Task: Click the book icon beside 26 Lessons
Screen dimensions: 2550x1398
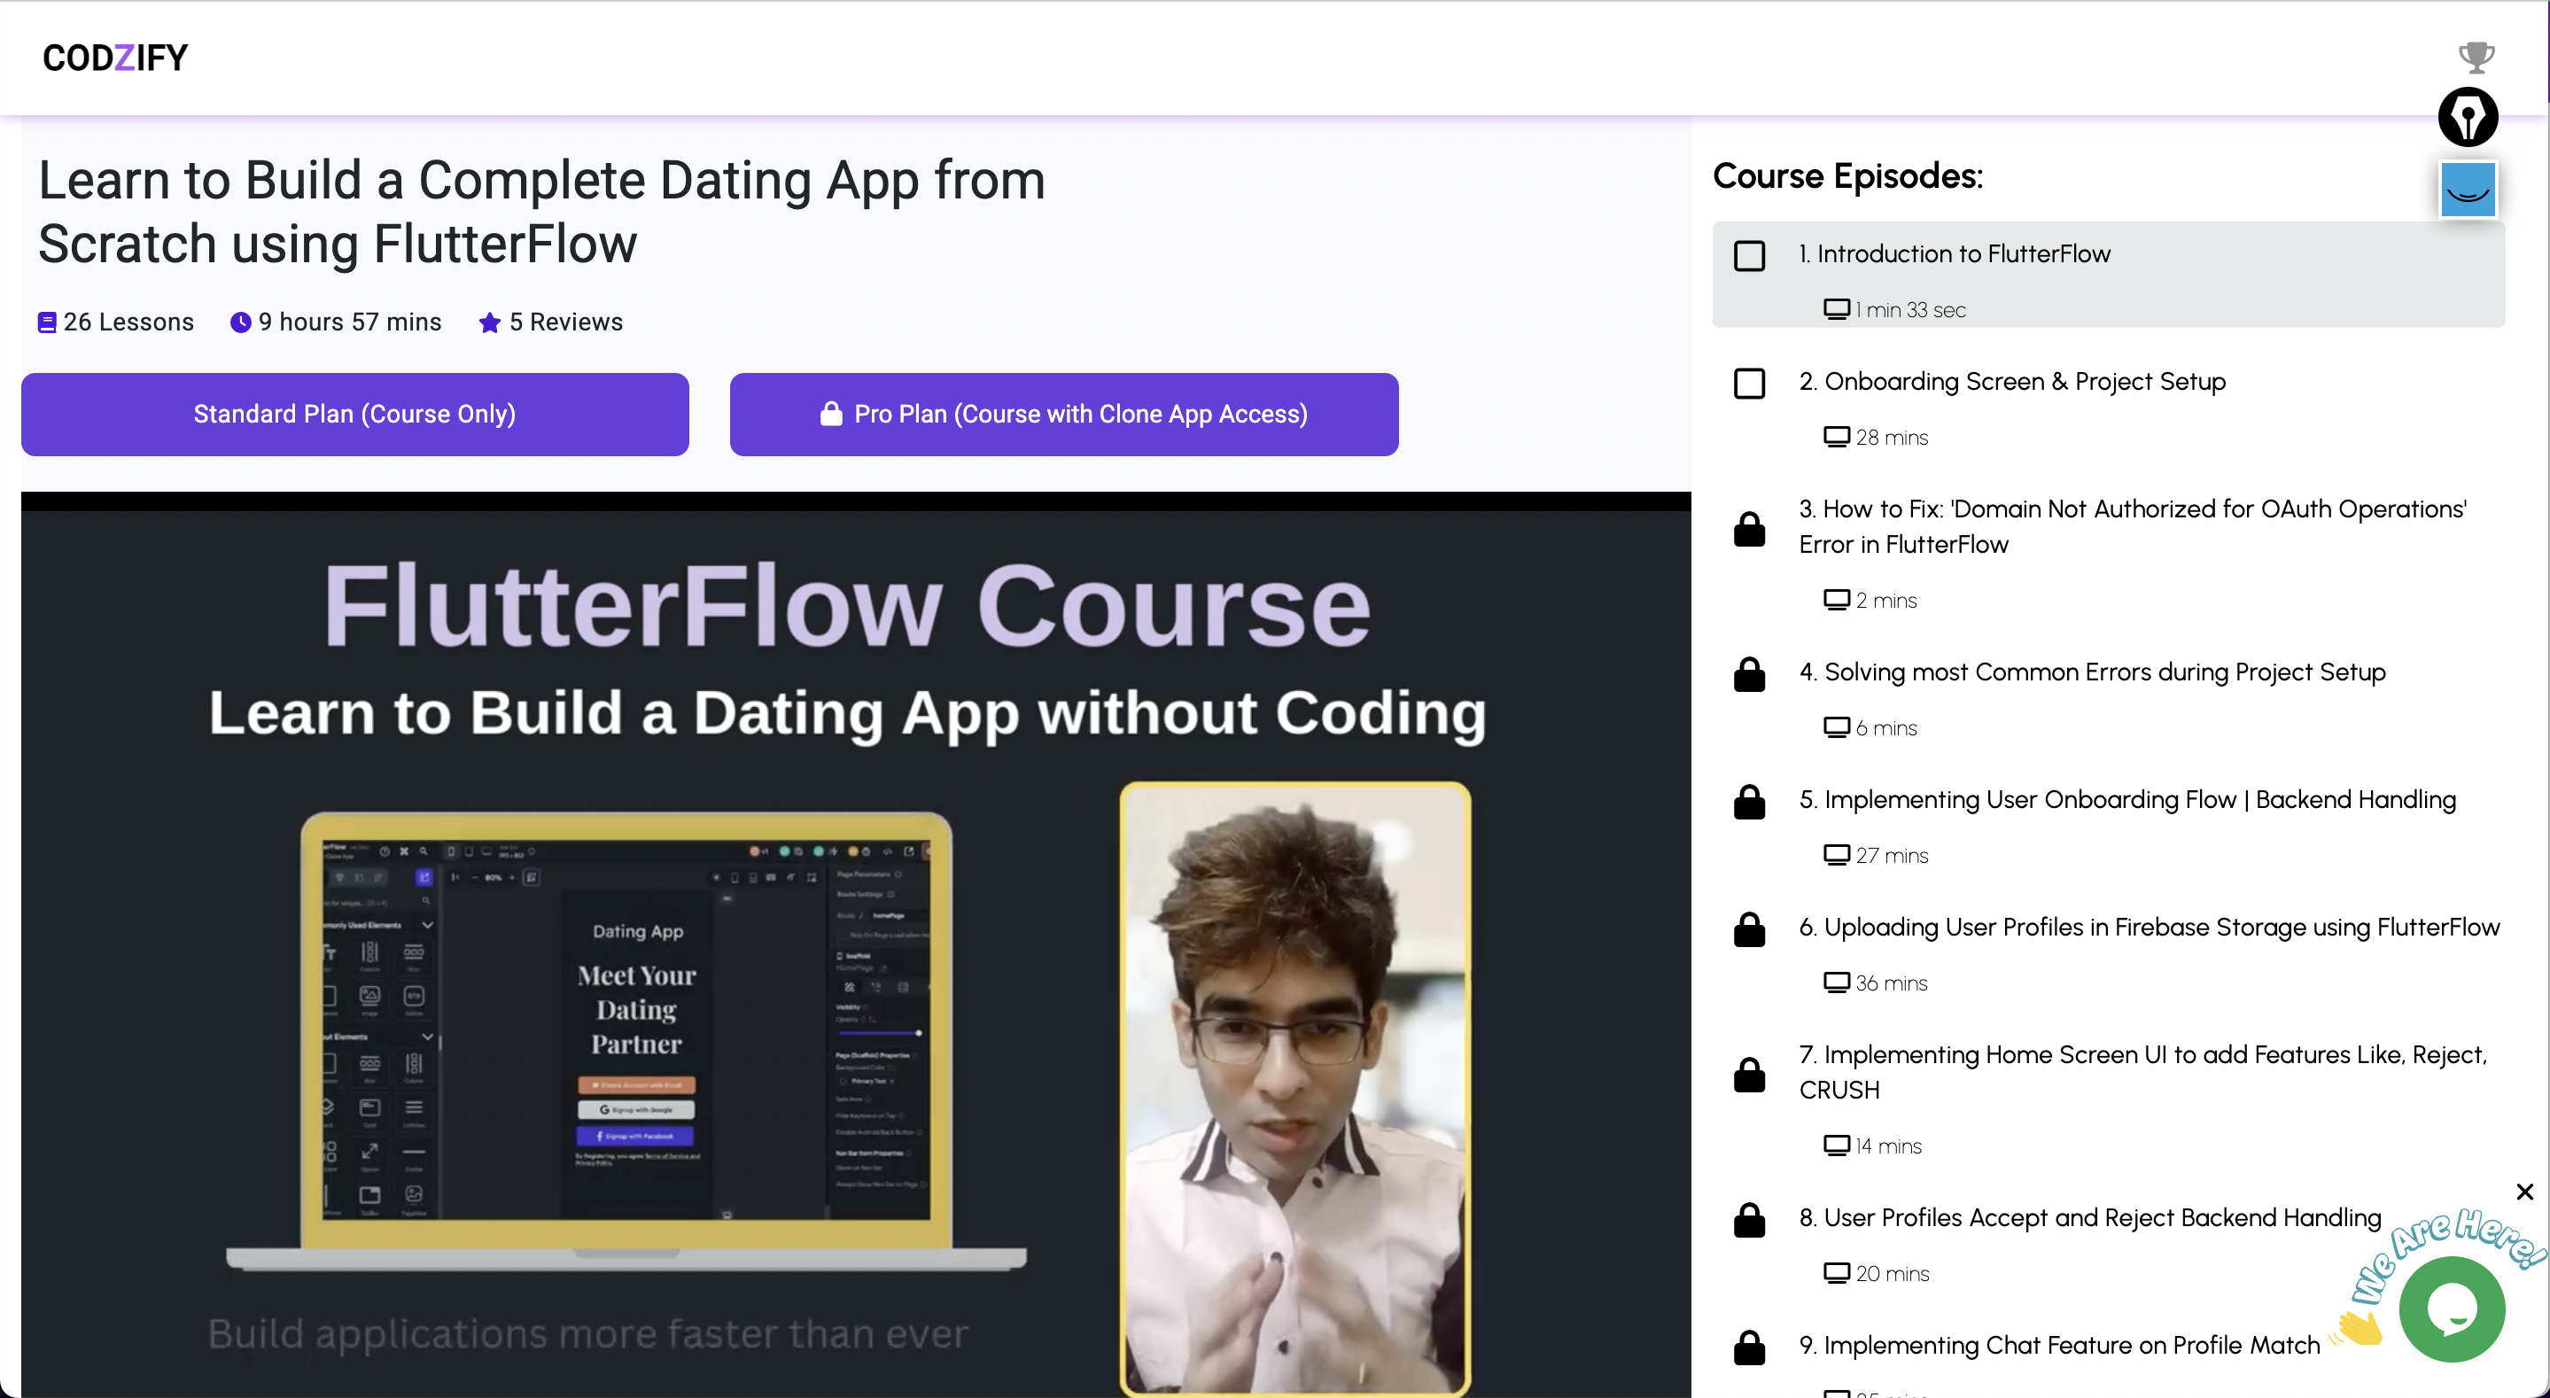Action: (x=47, y=322)
